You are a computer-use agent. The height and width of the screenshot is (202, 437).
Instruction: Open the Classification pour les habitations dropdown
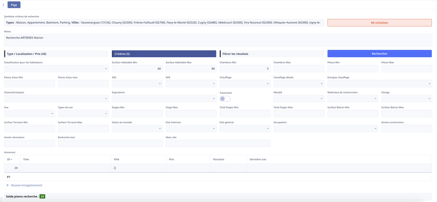[x=56, y=68]
